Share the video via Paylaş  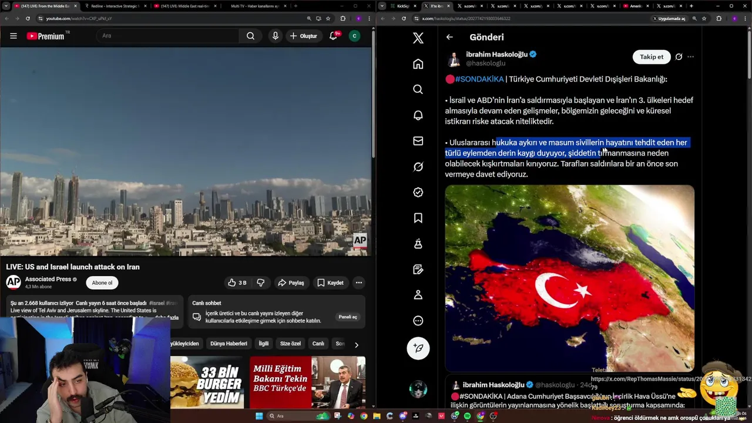coord(291,283)
